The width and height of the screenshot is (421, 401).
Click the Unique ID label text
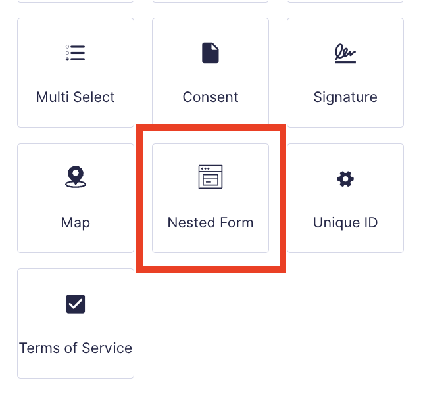[345, 223]
